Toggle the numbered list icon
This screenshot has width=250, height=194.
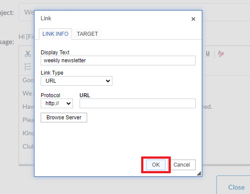point(28,67)
